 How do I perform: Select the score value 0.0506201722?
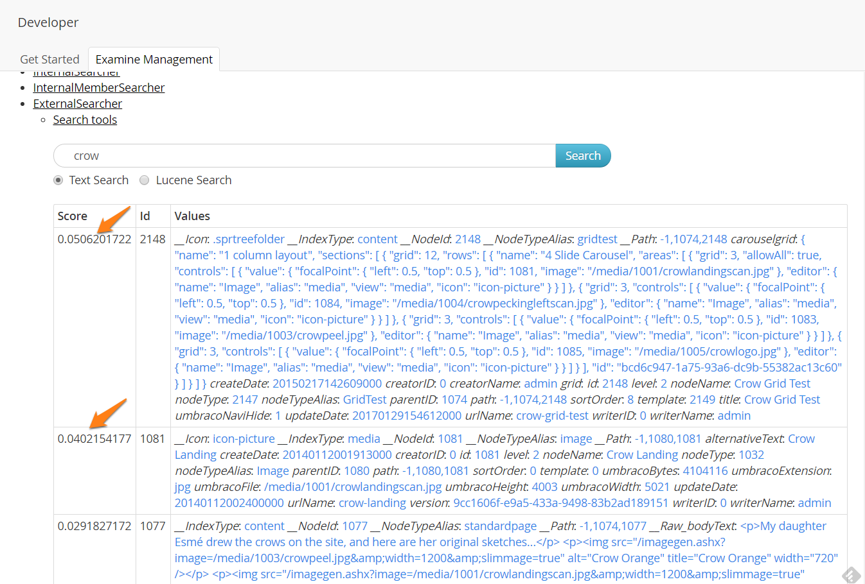click(94, 239)
